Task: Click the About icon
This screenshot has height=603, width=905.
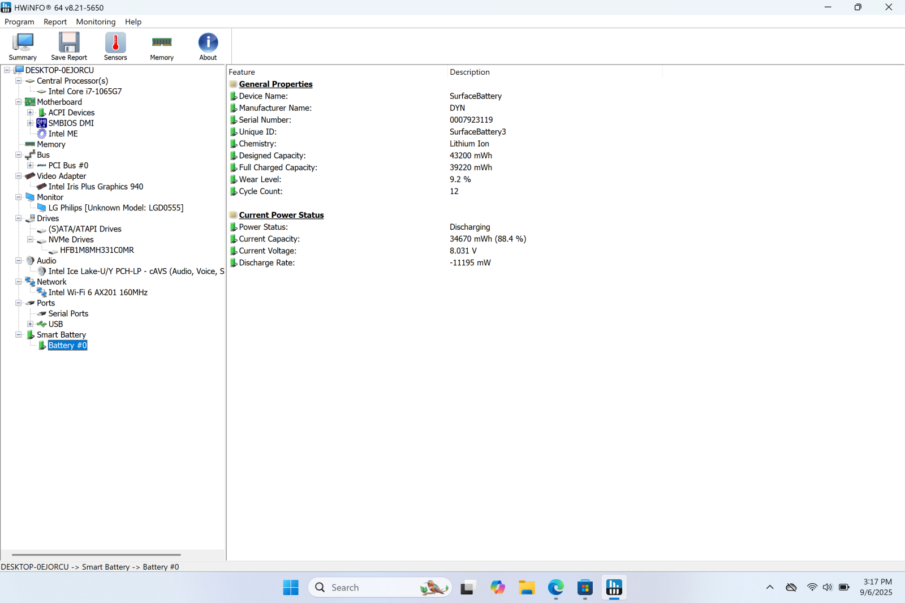Action: pyautogui.click(x=208, y=46)
